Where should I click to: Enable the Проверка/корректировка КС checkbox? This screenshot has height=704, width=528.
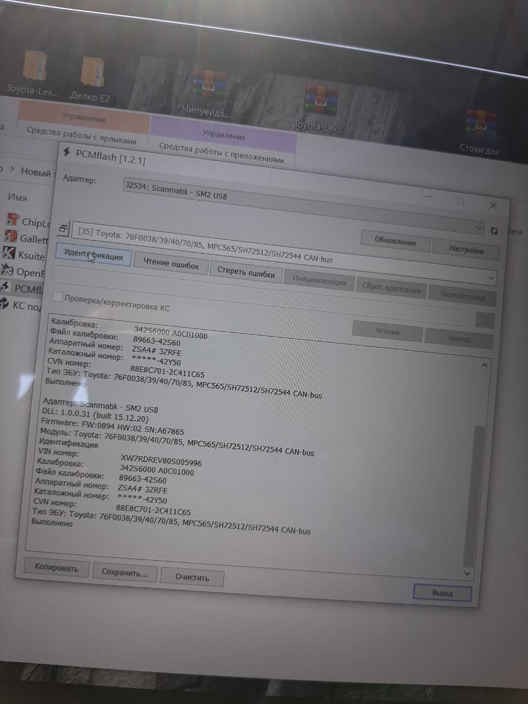[x=57, y=297]
